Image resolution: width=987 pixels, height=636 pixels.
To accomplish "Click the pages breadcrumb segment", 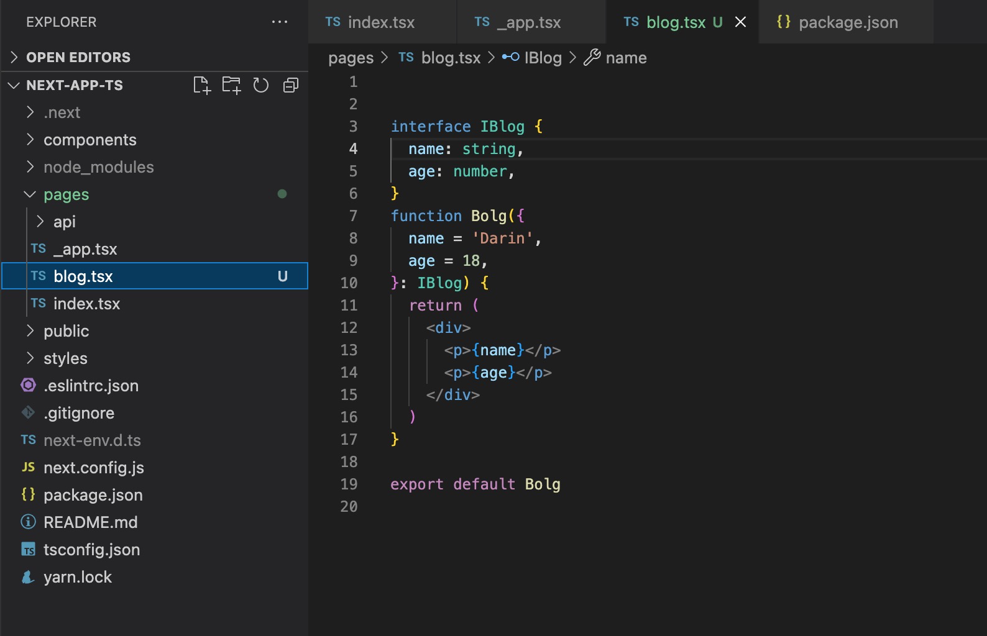I will (351, 58).
